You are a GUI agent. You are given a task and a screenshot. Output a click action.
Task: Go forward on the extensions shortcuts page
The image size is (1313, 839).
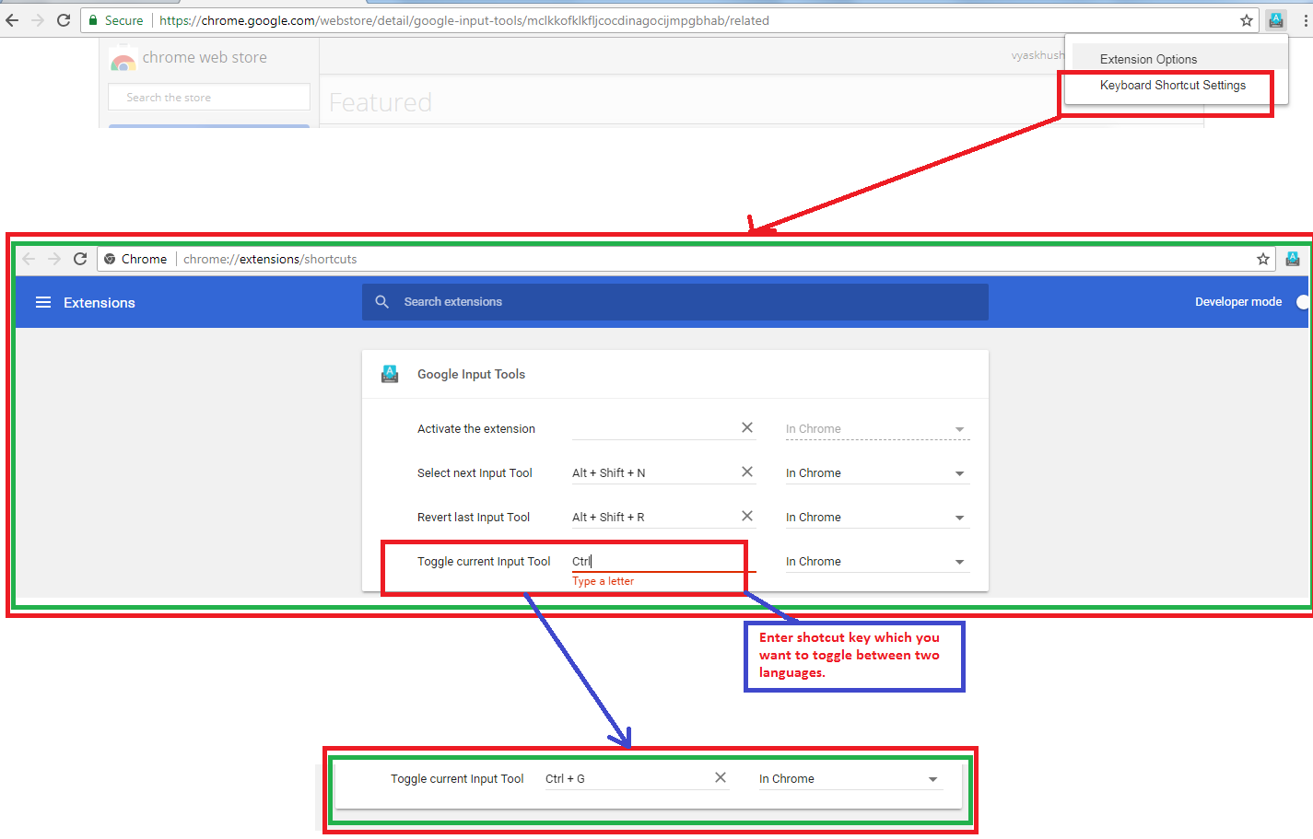pos(54,259)
